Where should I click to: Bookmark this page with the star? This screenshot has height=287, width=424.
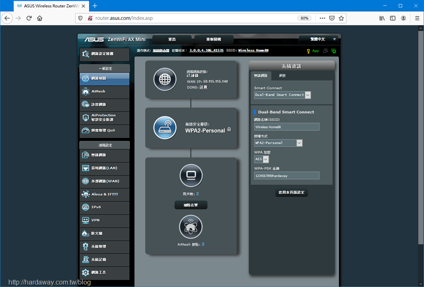(x=341, y=18)
